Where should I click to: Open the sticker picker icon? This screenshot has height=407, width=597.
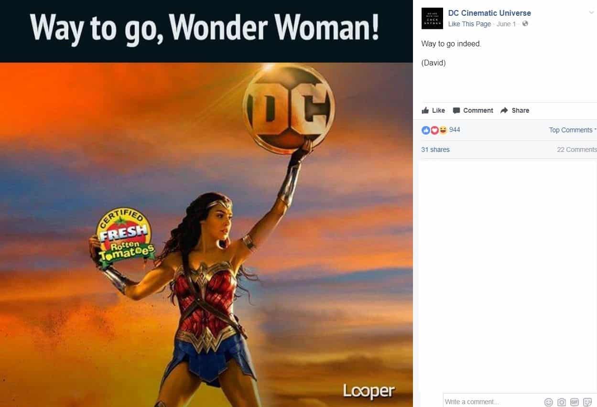587,402
